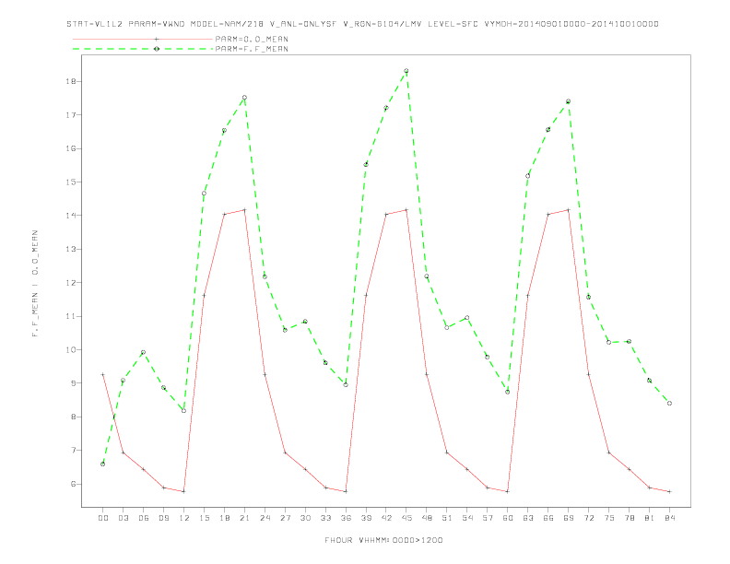Click the x-axis tick label 30

(305, 518)
